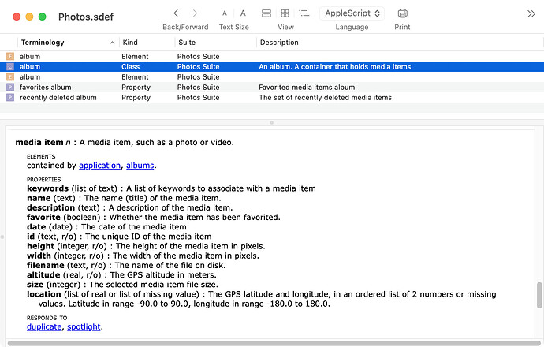544x347 pixels.
Task: Click the filename property entry
Action: point(126,266)
